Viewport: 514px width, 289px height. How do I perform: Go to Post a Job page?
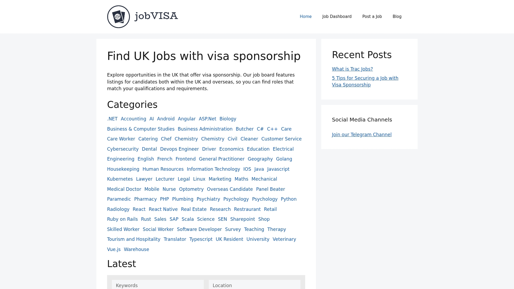(372, 17)
